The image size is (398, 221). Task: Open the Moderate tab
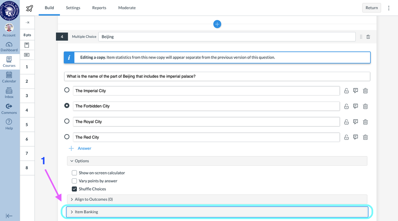point(127,8)
